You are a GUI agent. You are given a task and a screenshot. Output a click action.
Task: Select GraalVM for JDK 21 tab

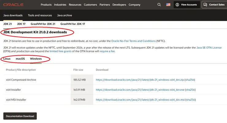pos(43,24)
